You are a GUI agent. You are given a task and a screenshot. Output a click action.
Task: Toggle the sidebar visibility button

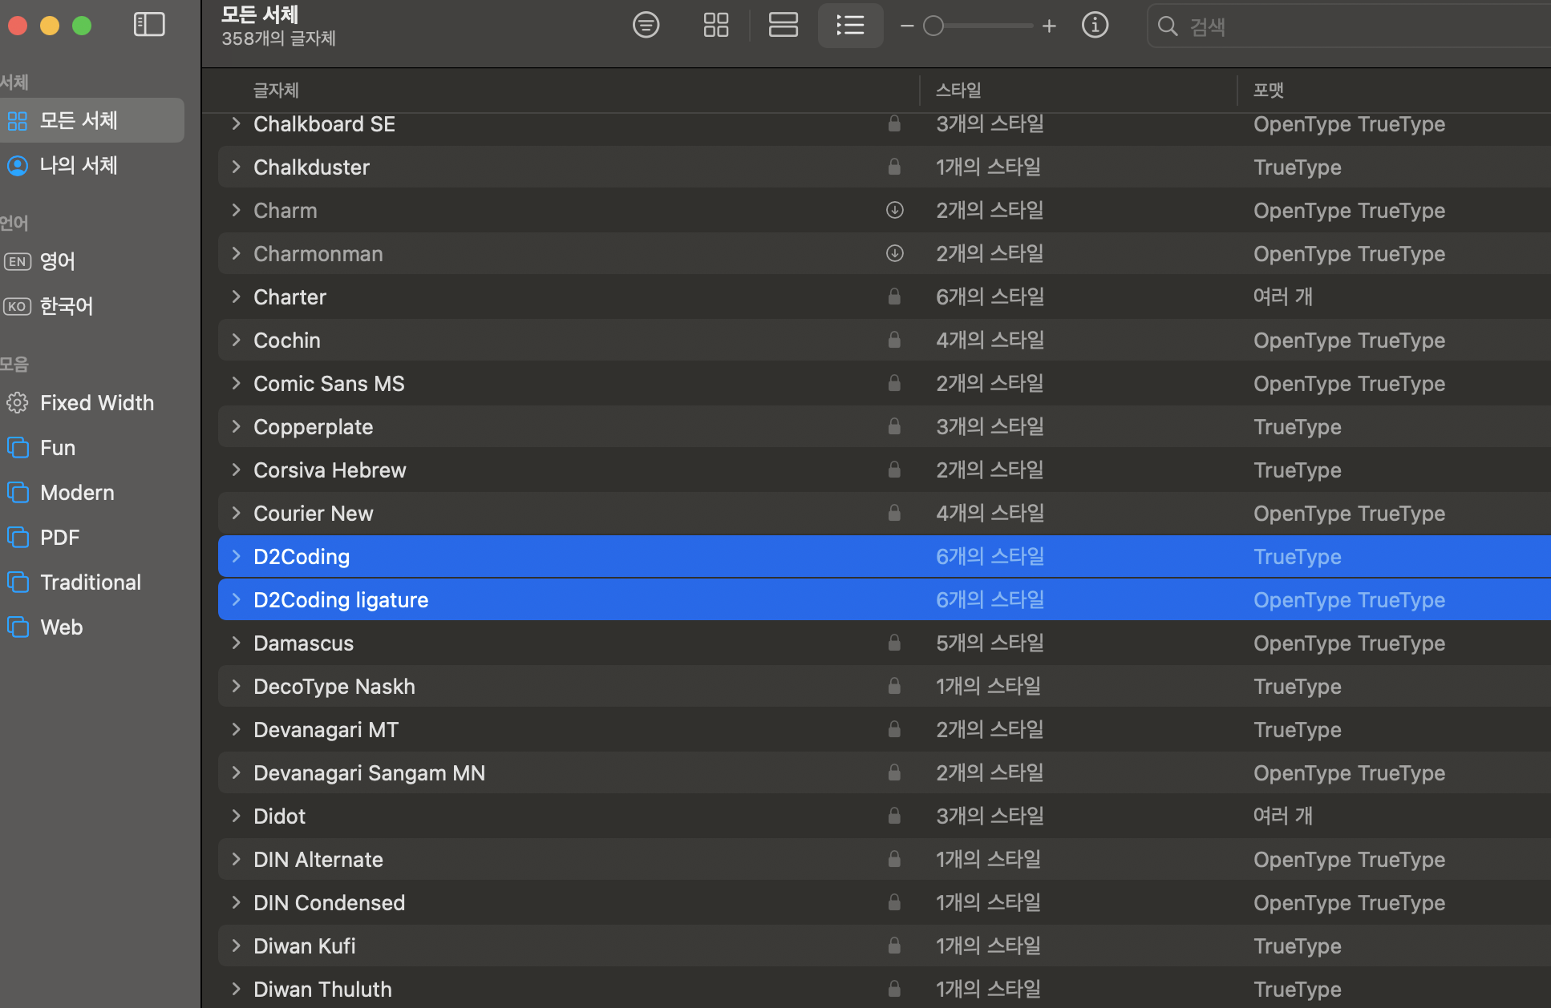[x=149, y=25]
